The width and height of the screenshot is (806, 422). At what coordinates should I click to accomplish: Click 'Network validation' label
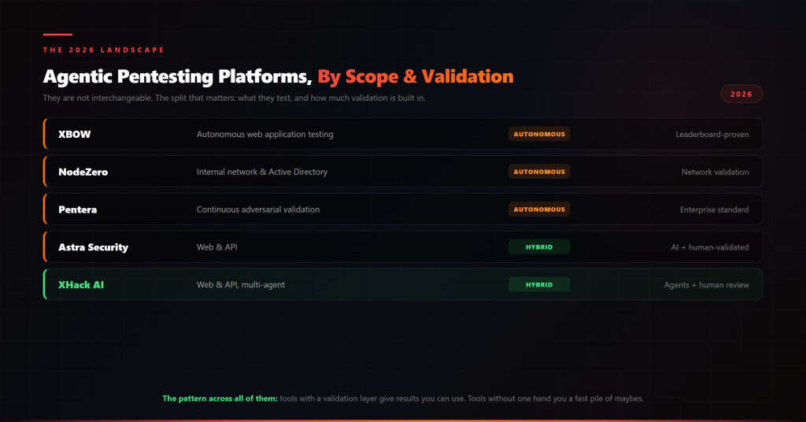pos(715,172)
